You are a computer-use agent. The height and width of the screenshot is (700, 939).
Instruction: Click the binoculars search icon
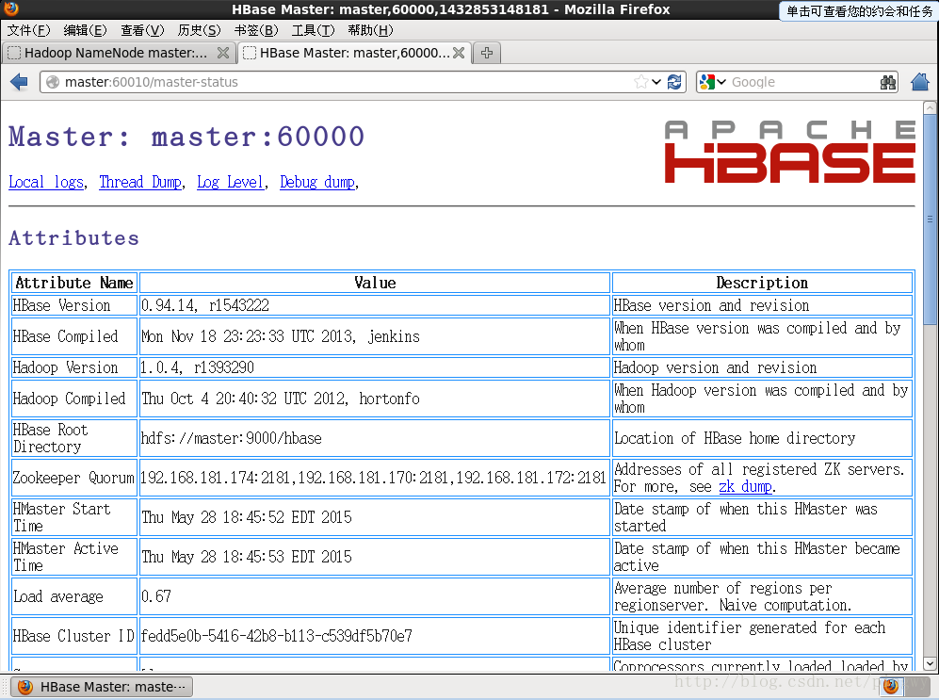click(x=888, y=82)
